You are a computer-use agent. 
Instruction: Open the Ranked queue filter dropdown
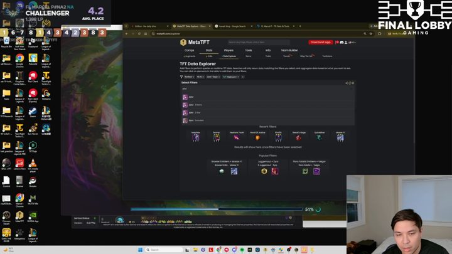[189, 77]
